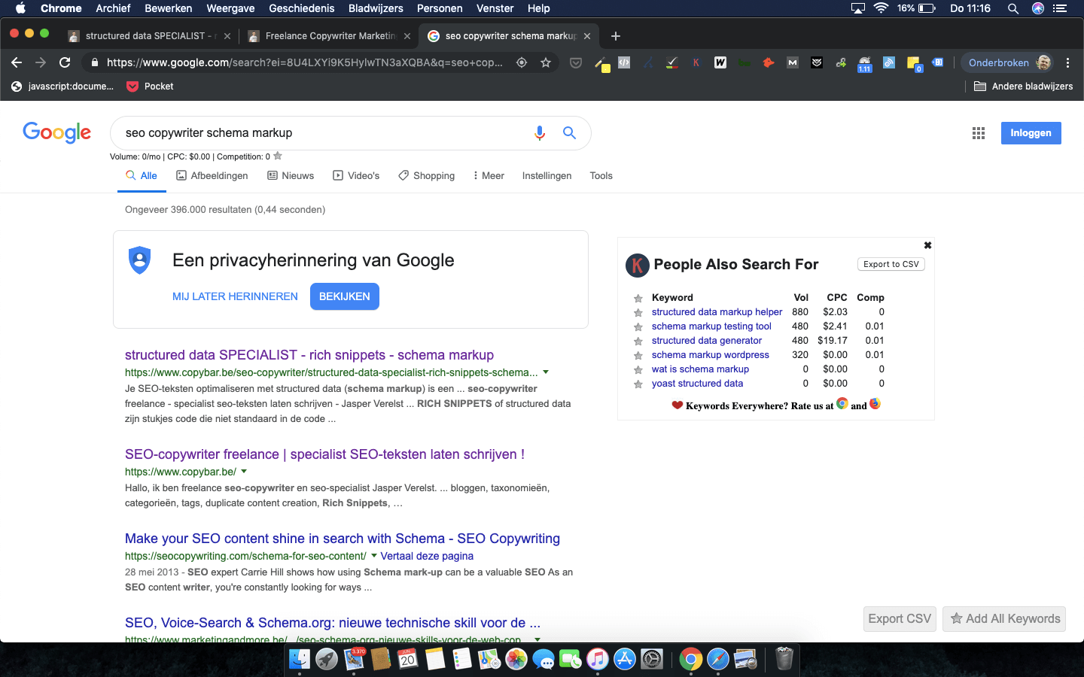Open the Bladwijzers menu in the menu bar

tap(376, 8)
